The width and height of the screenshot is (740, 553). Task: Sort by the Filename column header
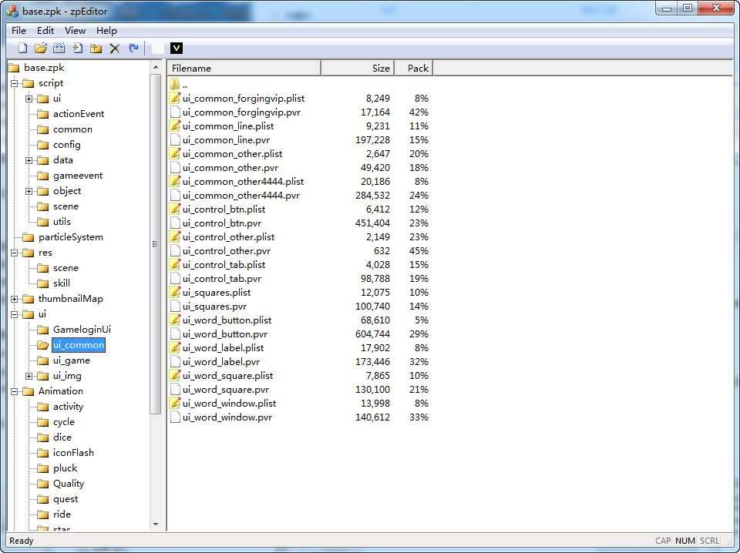(244, 68)
